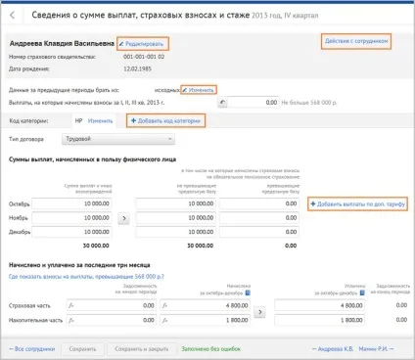Screen dimensions: 415x360
Task: Click Добавить код категории link
Action: [165, 120]
